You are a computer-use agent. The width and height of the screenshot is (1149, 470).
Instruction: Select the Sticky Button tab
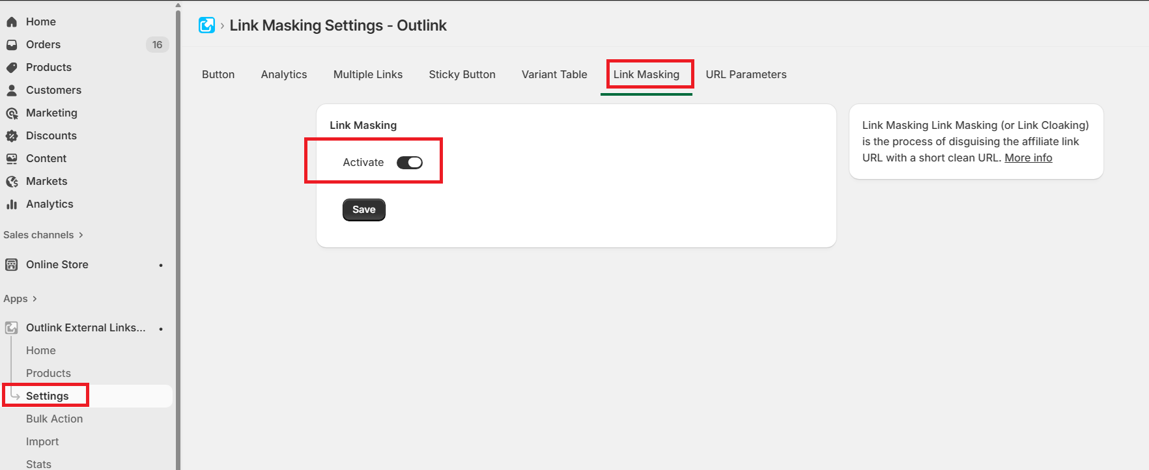point(462,74)
